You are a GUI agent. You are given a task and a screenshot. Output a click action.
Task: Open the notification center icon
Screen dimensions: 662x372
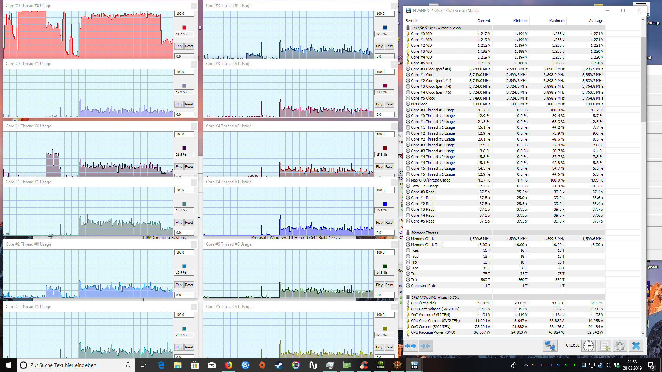651,365
